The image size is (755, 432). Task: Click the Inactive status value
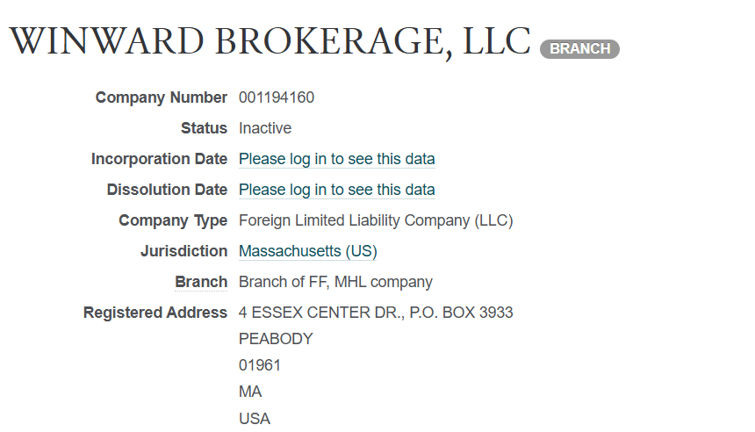pyautogui.click(x=264, y=128)
